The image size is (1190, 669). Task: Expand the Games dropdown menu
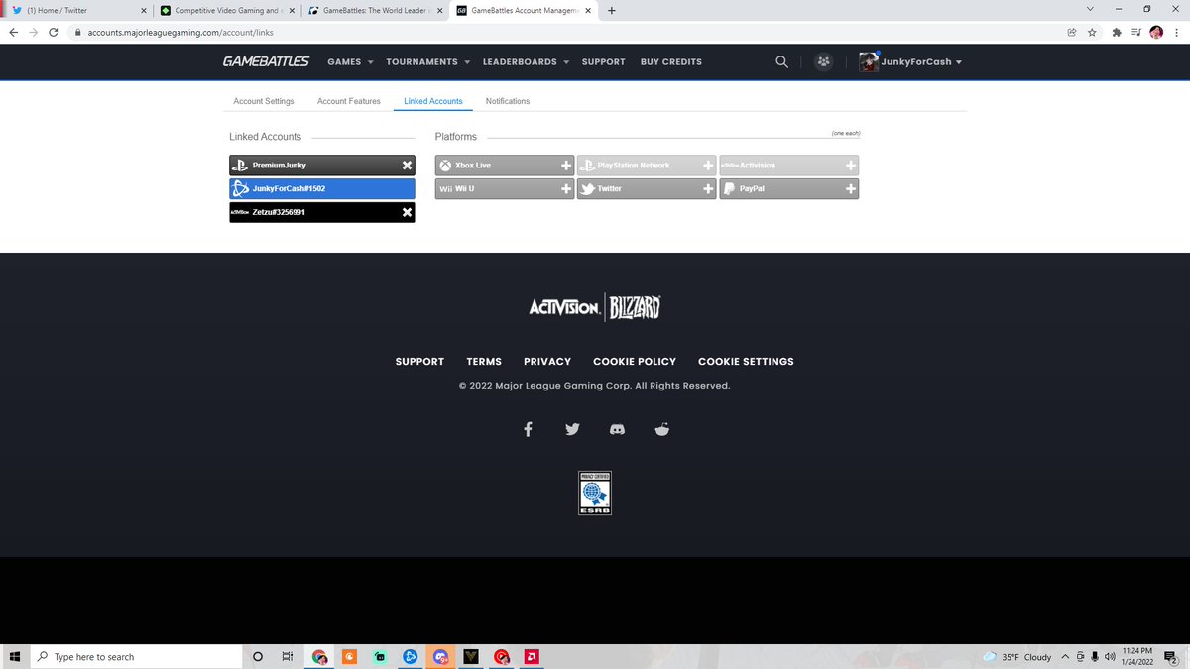pyautogui.click(x=350, y=61)
